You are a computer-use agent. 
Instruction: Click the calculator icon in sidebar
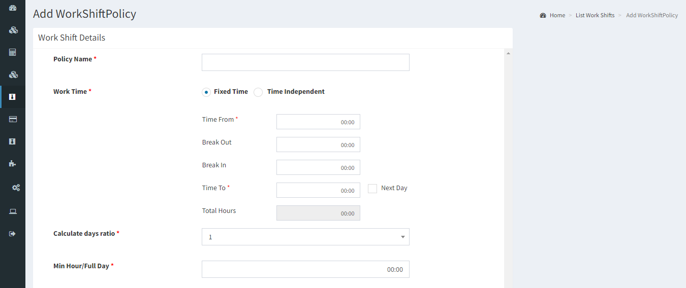13,52
